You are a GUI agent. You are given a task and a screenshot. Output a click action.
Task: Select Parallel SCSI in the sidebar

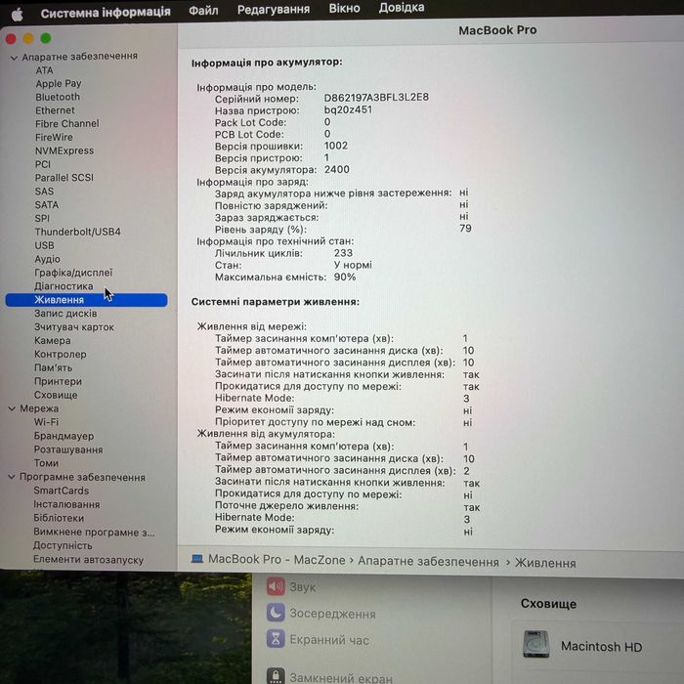64,178
